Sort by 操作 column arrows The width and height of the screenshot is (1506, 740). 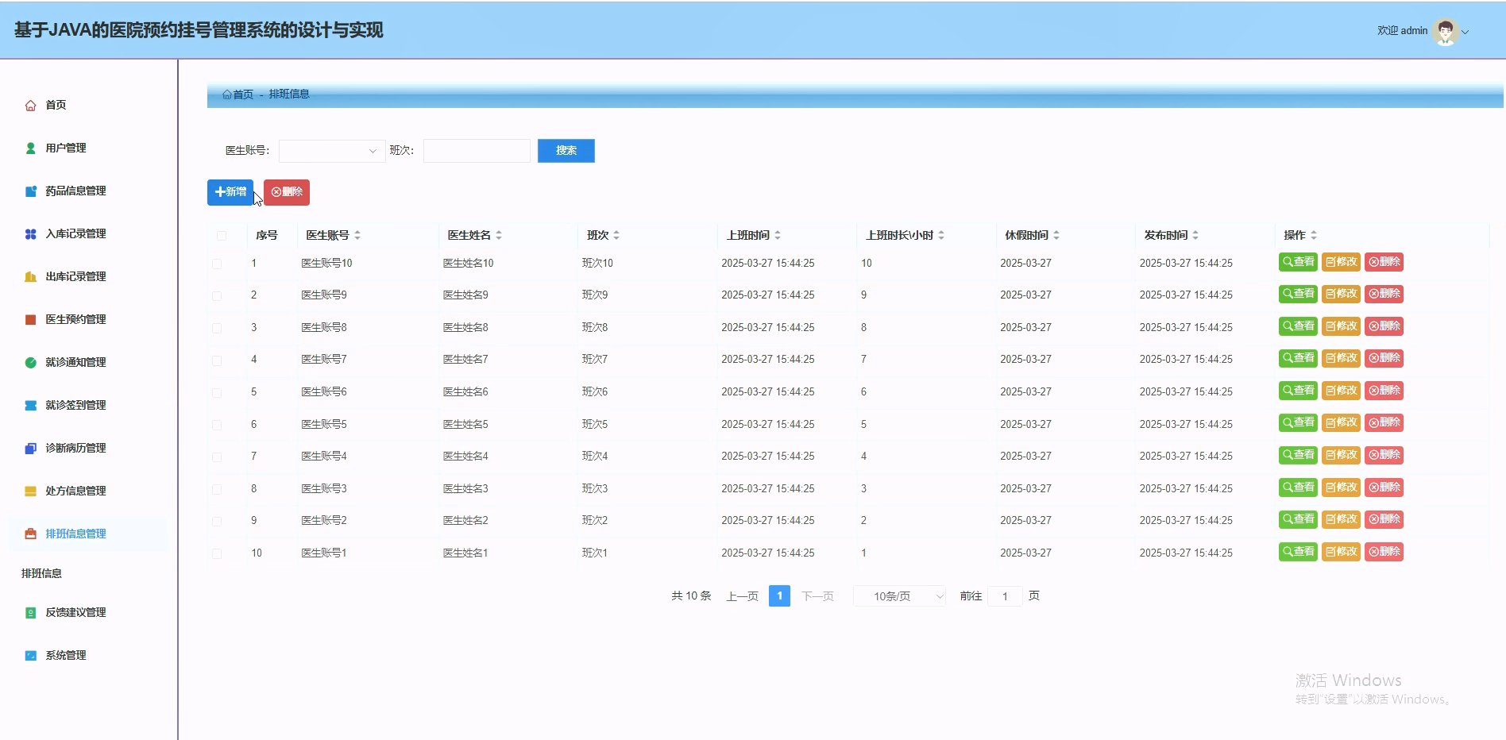tap(1314, 235)
